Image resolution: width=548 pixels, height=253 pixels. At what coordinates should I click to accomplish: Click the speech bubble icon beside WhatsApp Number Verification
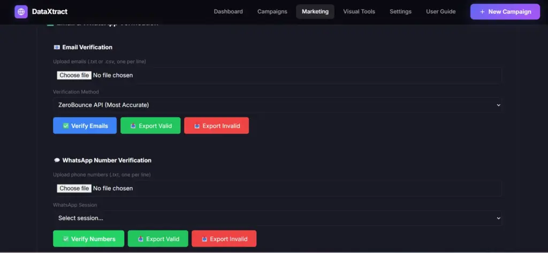(57, 160)
